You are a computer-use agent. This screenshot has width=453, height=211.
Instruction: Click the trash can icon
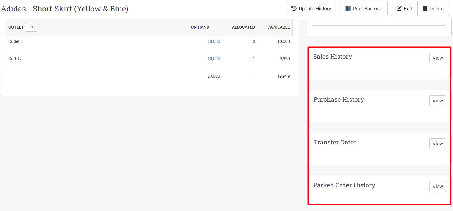(425, 8)
